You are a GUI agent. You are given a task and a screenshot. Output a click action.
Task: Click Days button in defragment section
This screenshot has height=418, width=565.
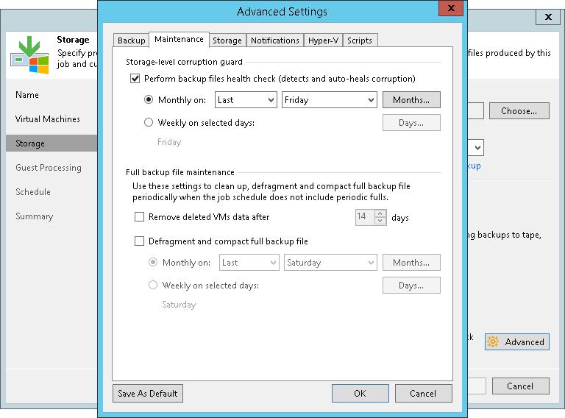point(411,286)
